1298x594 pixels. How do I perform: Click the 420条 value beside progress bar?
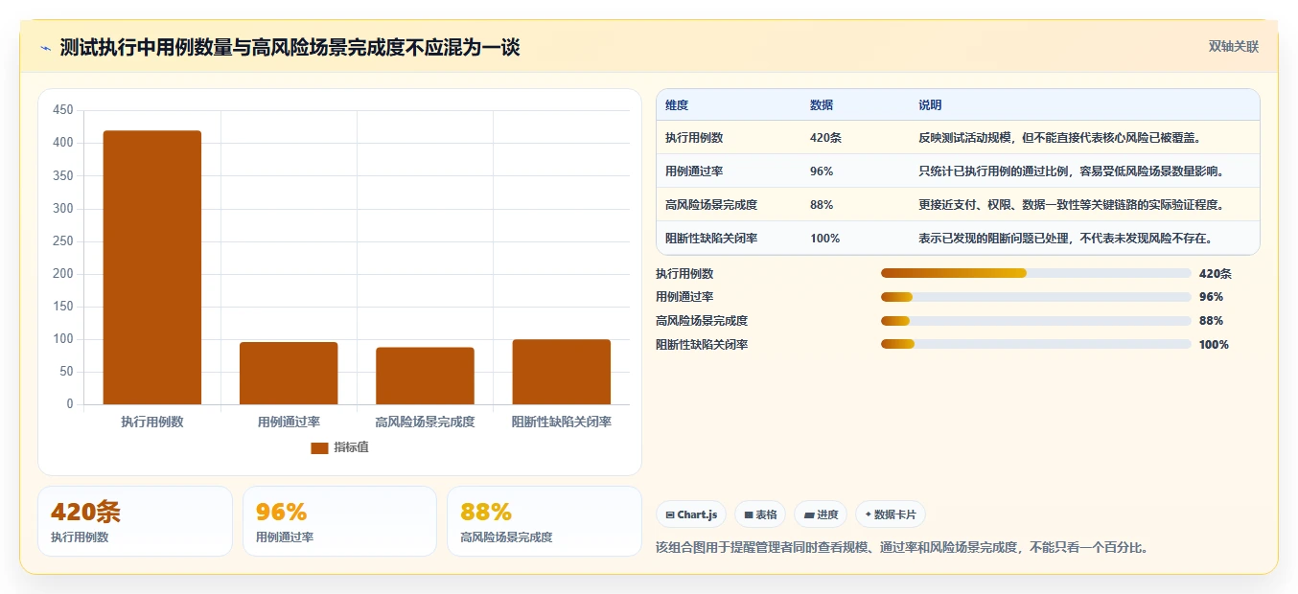[x=1215, y=273]
